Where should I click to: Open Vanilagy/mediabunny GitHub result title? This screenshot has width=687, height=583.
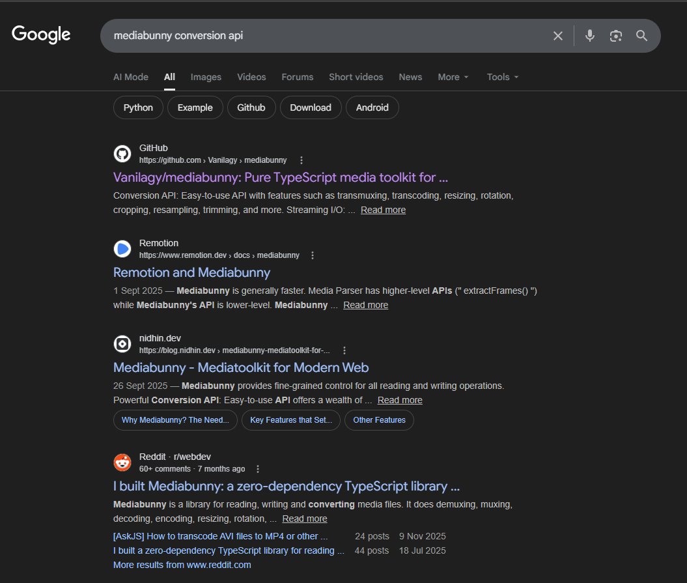(281, 178)
